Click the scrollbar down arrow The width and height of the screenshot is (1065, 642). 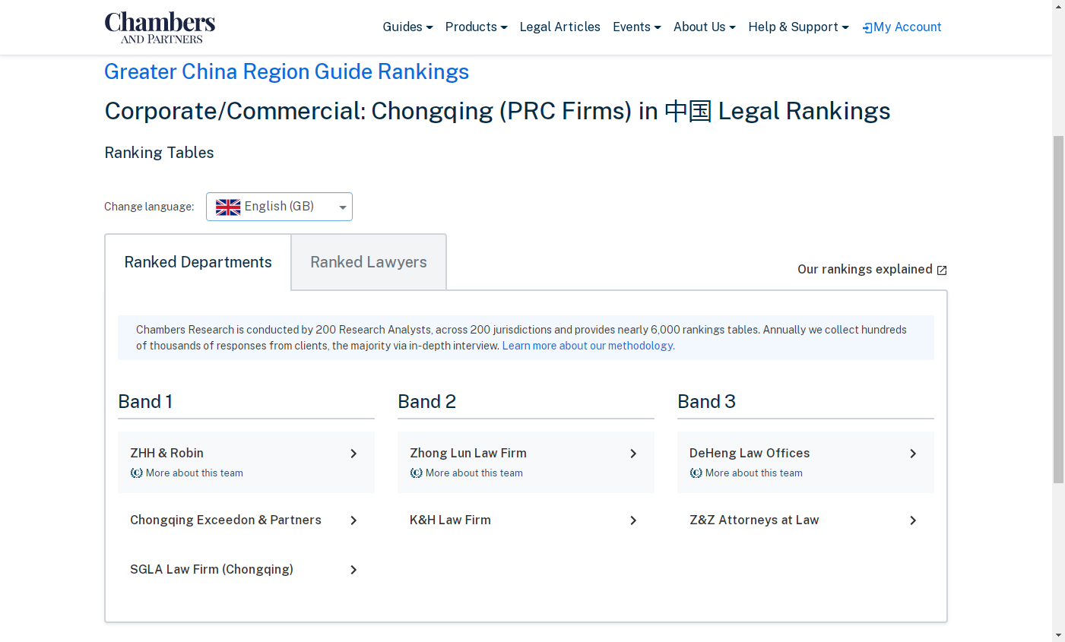coord(1058,635)
